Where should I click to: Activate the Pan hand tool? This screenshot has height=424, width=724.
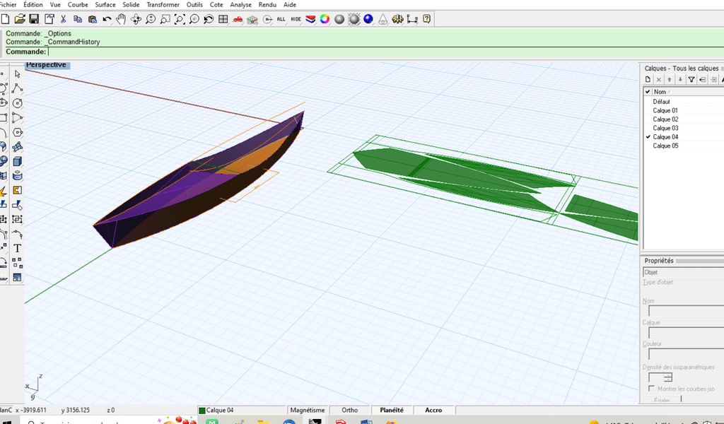[121, 19]
